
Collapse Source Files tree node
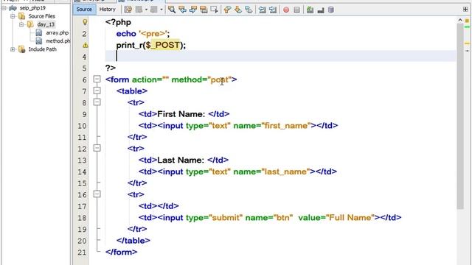point(13,16)
